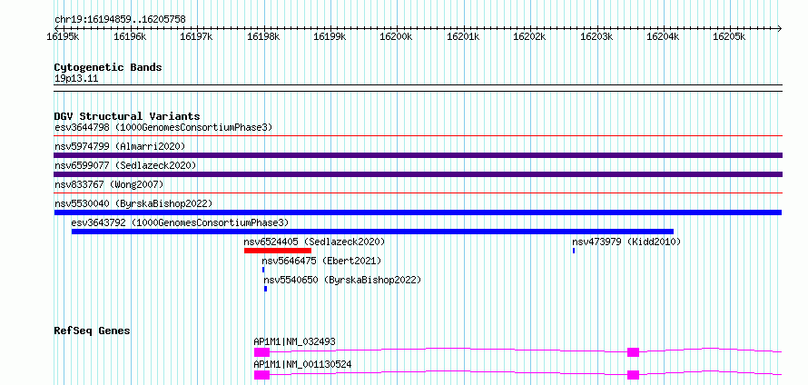The width and height of the screenshot is (808, 385).
Task: Click first exon of AP1M1|NM_032493 transcript
Action: pos(261,352)
